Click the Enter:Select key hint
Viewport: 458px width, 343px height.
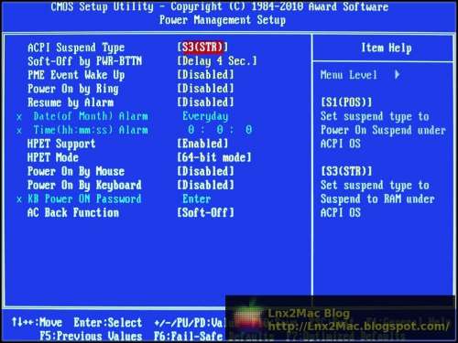pyautogui.click(x=108, y=323)
